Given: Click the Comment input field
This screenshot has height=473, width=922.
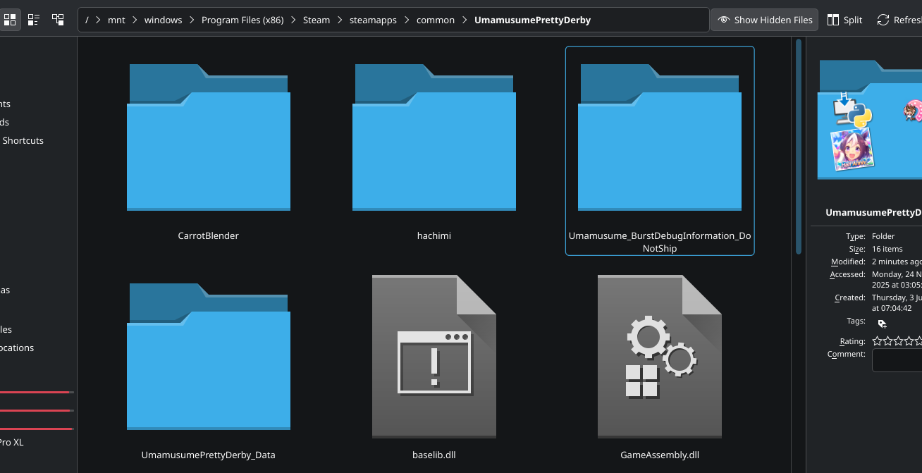Looking at the screenshot, I should coord(897,360).
